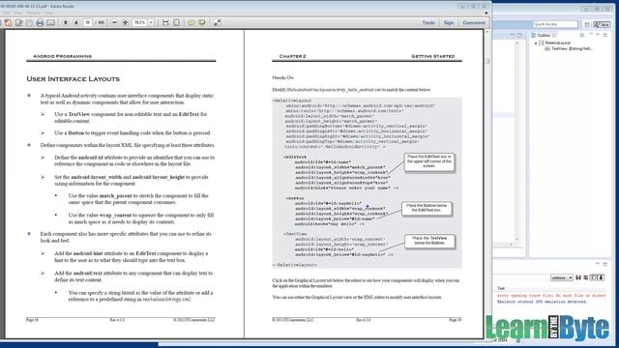Open the Comment pane in Adobe Reader
Screen dimensions: 619x348
[474, 23]
